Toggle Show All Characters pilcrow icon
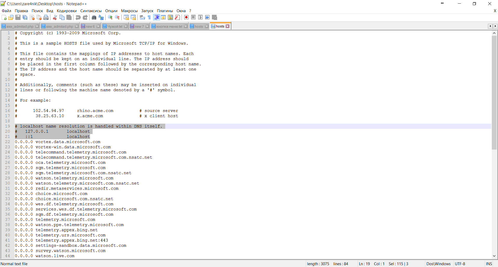The width and height of the screenshot is (498, 267). (149, 17)
